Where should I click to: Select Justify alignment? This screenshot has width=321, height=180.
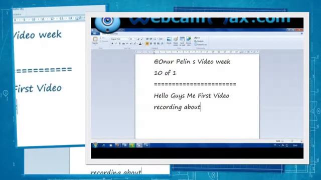point(158,43)
